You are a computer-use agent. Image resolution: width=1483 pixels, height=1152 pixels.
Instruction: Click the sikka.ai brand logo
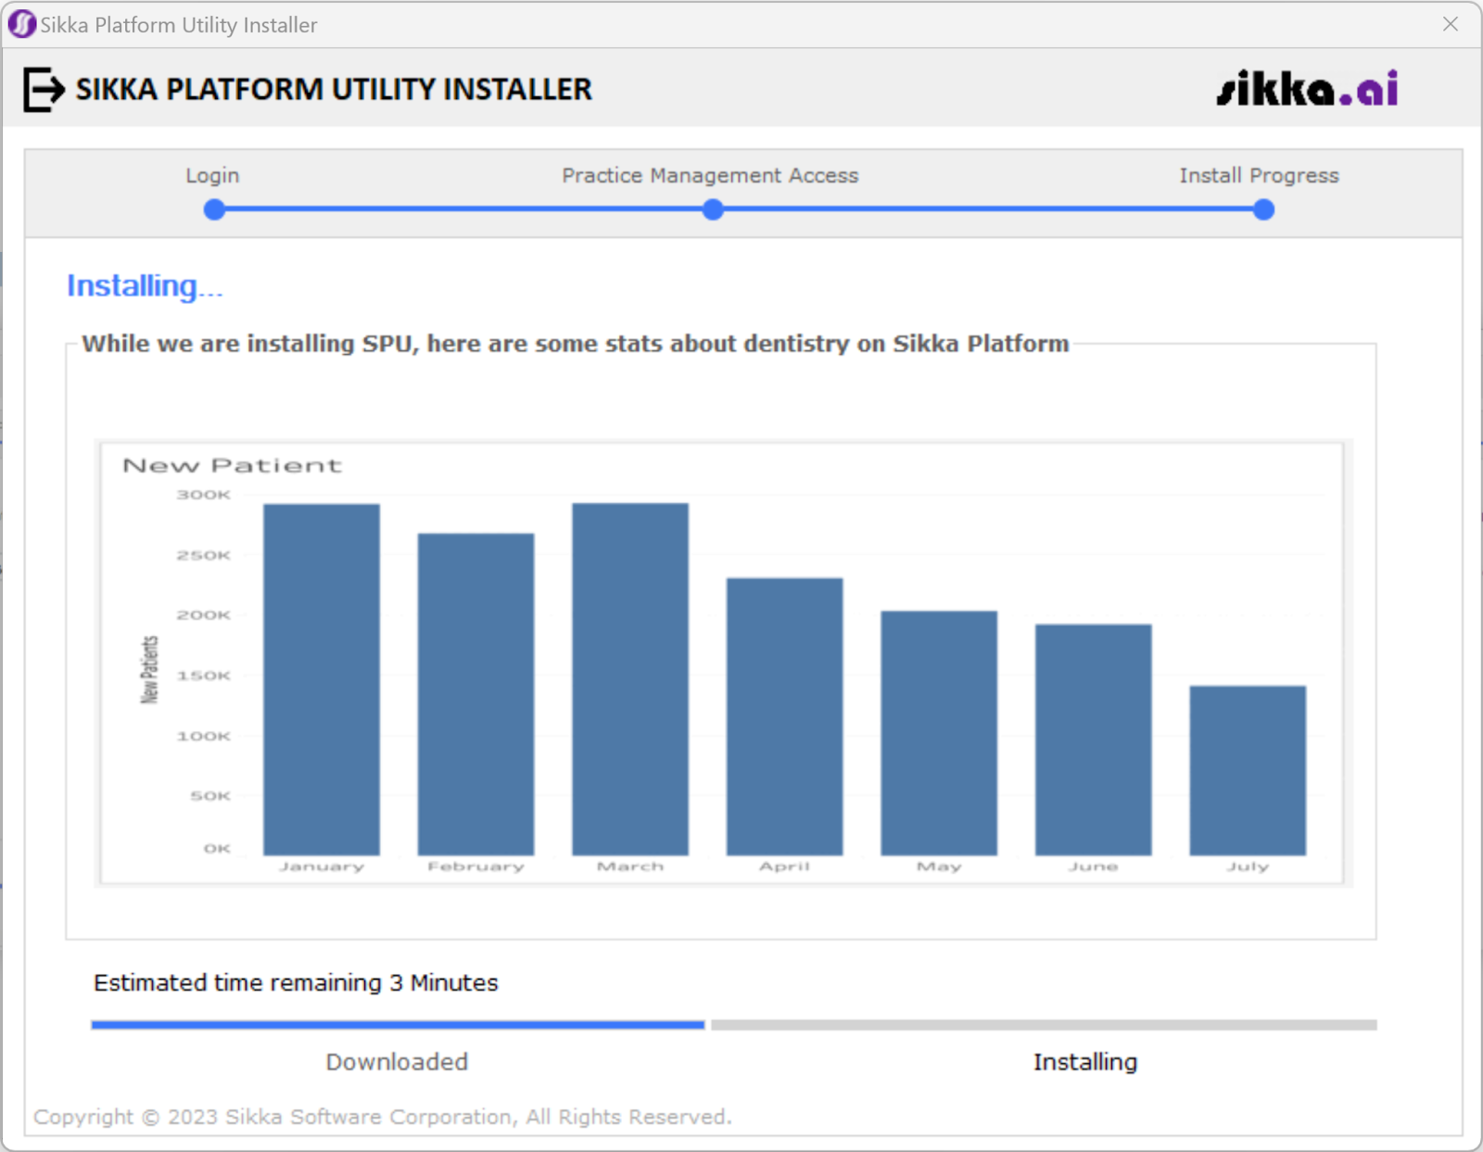tap(1307, 89)
